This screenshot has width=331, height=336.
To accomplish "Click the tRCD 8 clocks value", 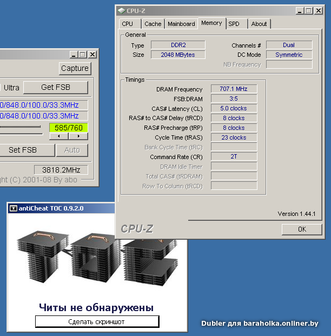I will [x=234, y=118].
